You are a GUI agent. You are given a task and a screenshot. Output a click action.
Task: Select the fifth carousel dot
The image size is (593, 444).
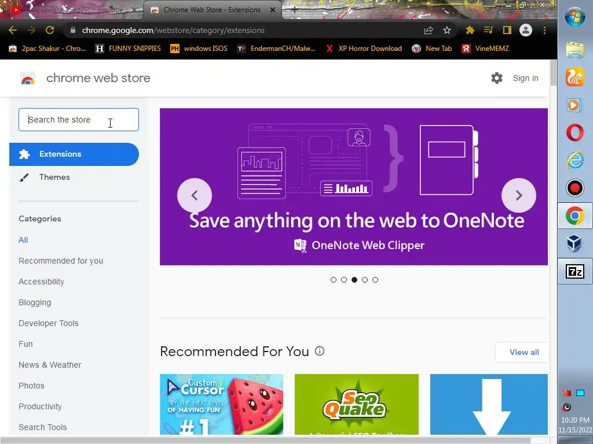[x=375, y=280]
